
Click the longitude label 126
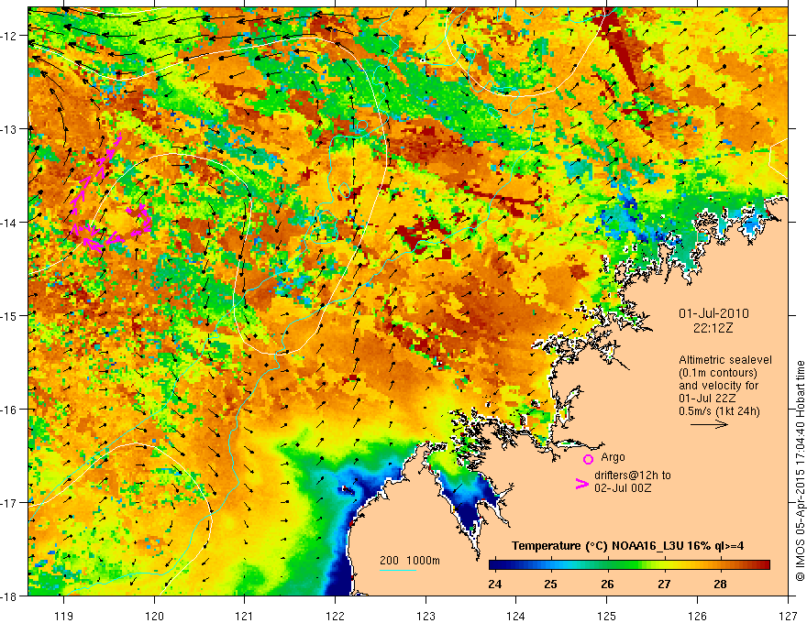[x=697, y=616]
